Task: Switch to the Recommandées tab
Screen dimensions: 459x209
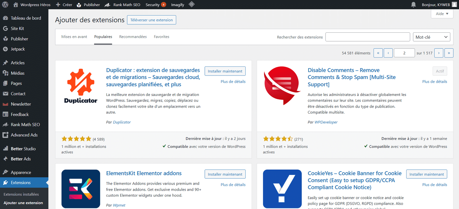Action: coord(133,37)
